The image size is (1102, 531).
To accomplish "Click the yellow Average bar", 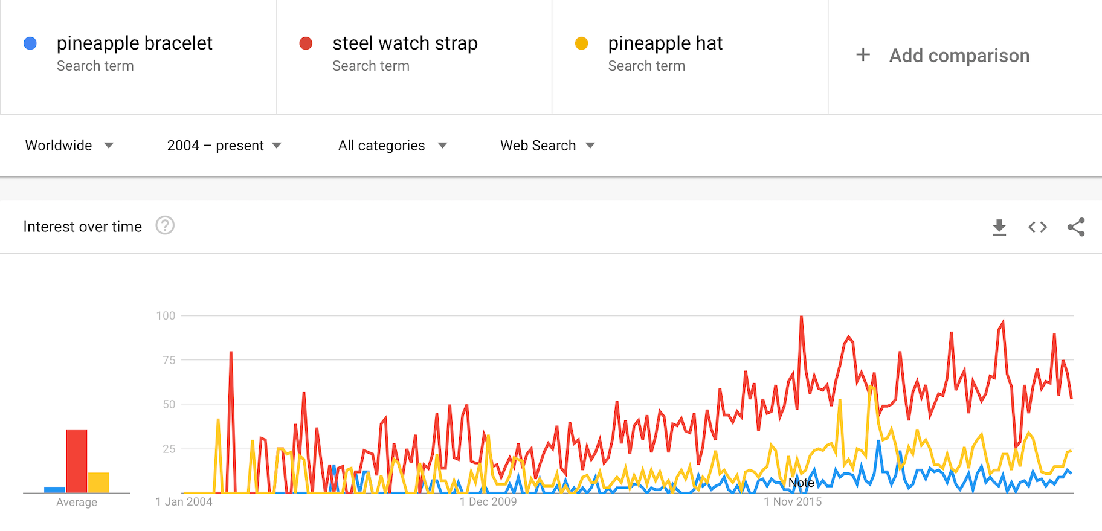I will click(98, 482).
